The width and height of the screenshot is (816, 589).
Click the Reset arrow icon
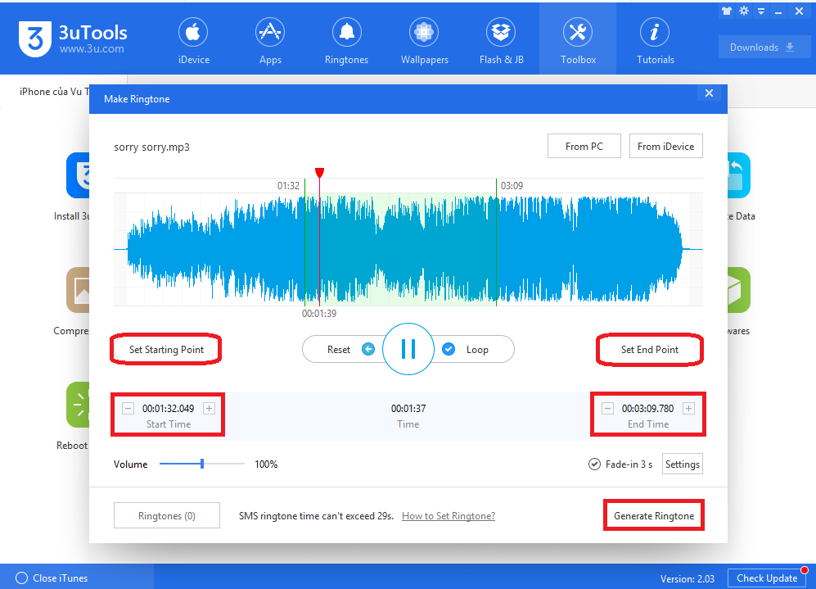click(368, 349)
